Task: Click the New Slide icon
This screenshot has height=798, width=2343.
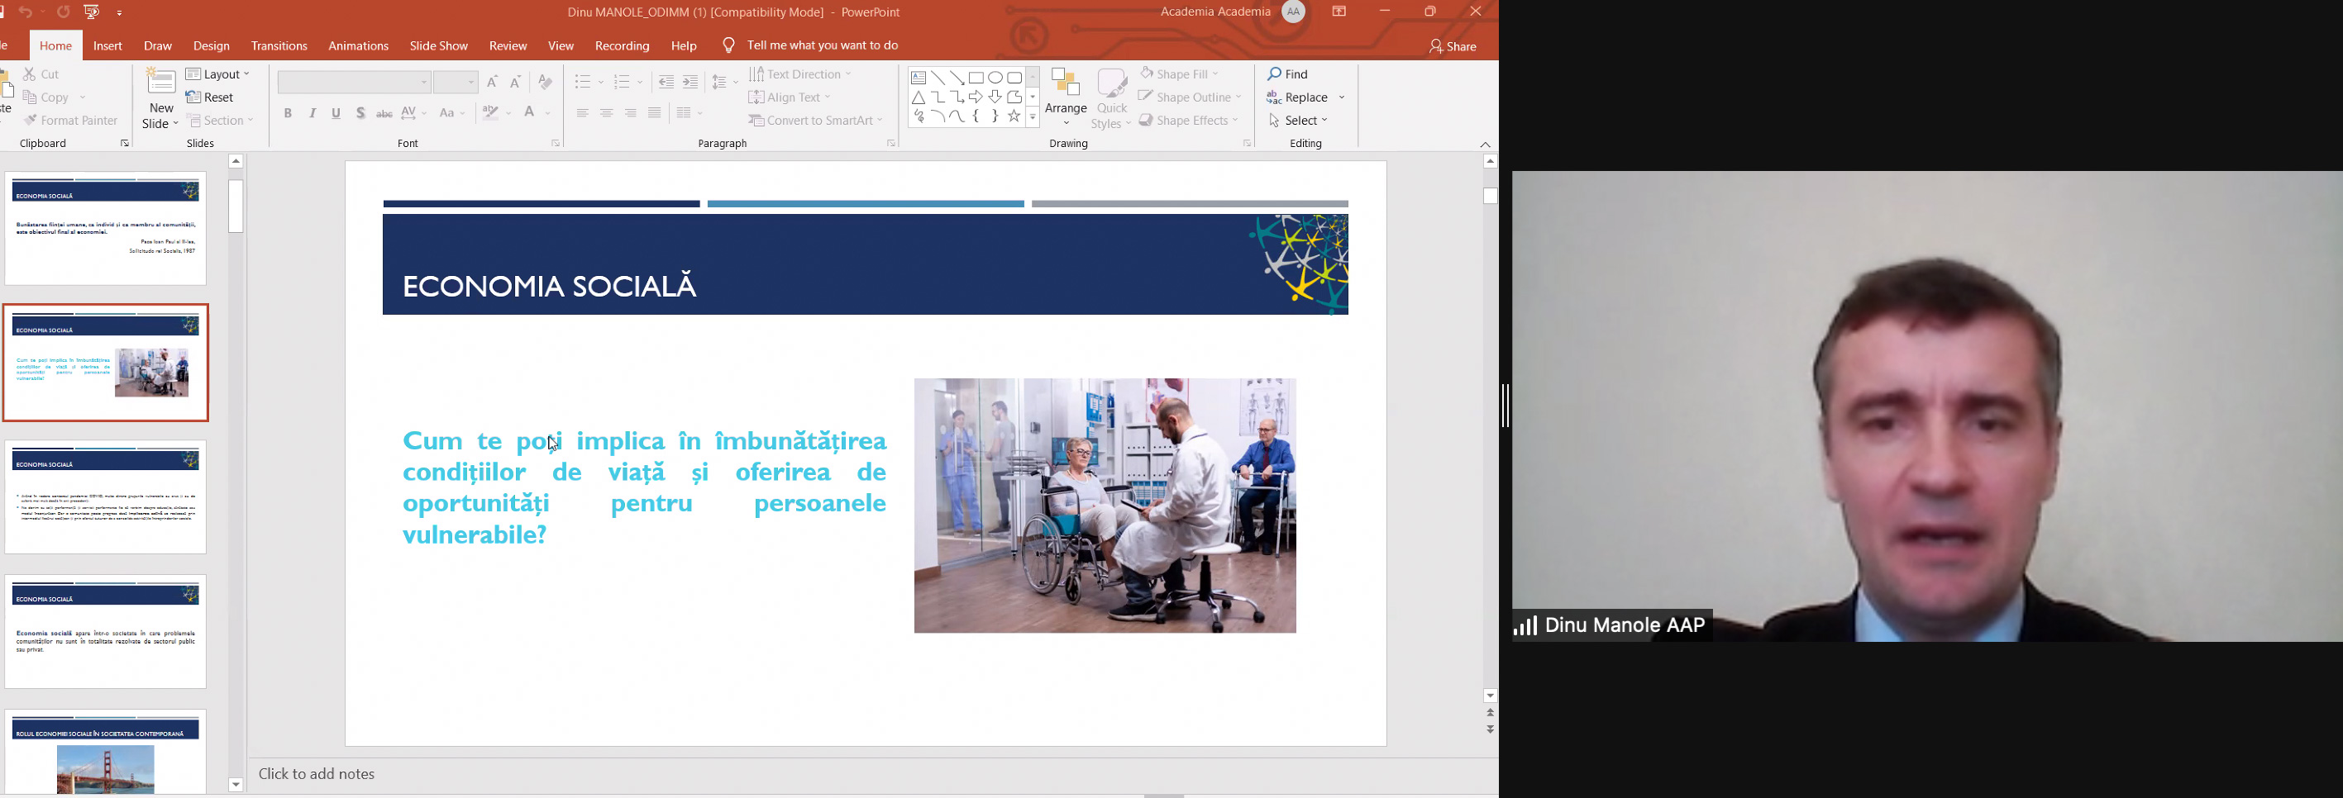Action: [x=161, y=83]
